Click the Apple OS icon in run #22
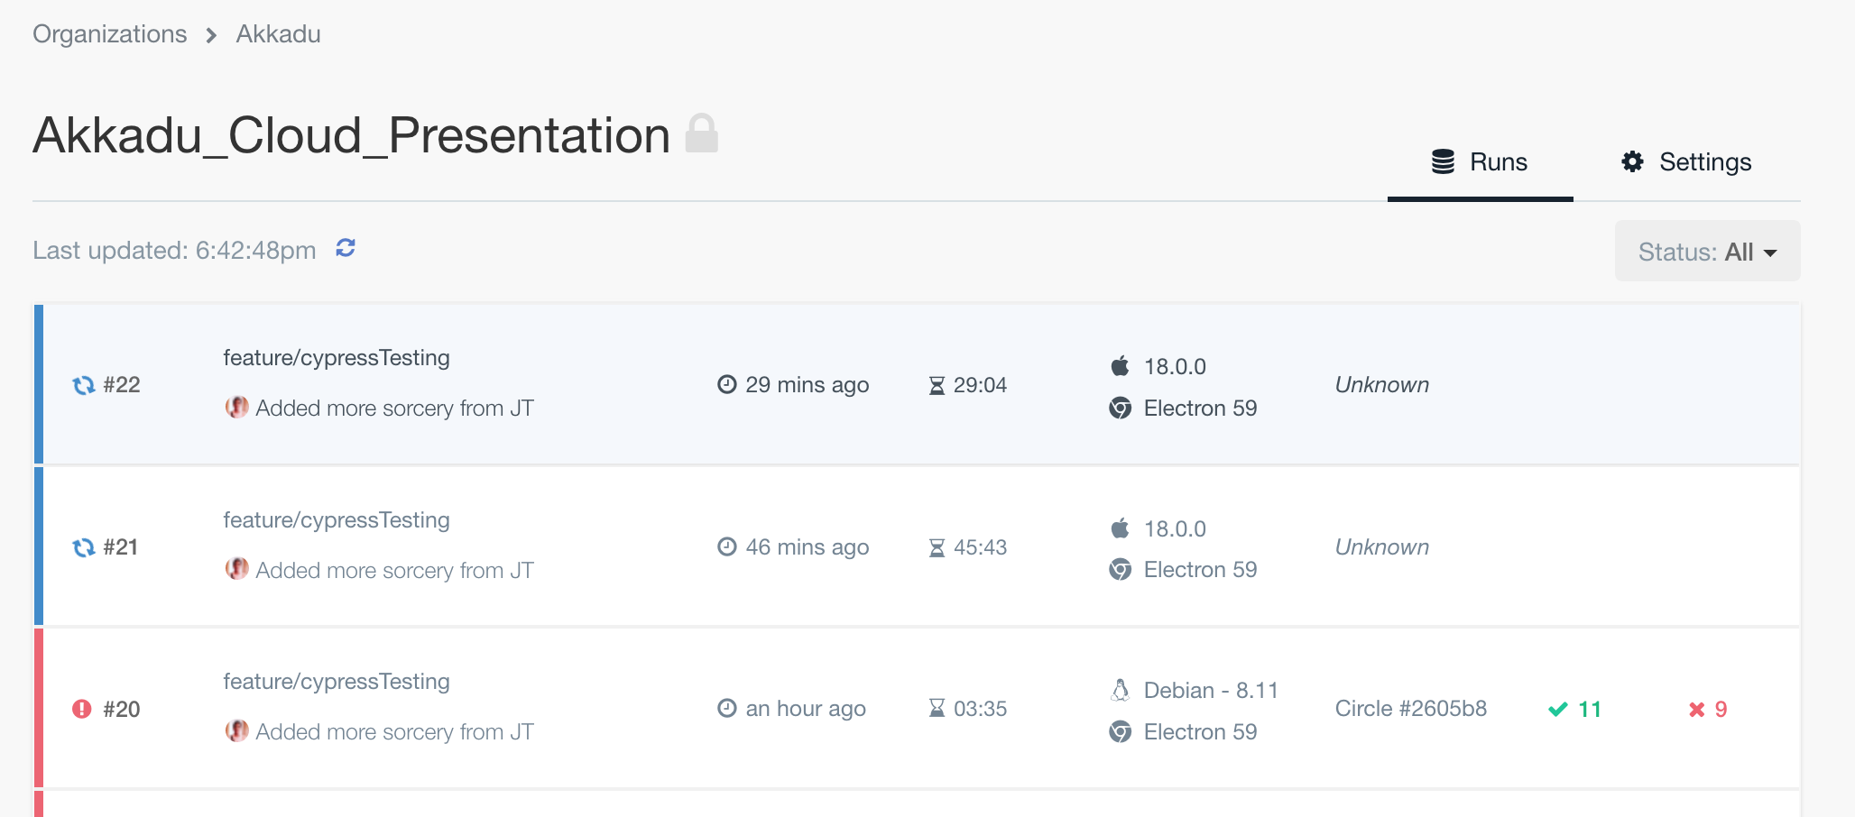The width and height of the screenshot is (1855, 817). [1120, 366]
